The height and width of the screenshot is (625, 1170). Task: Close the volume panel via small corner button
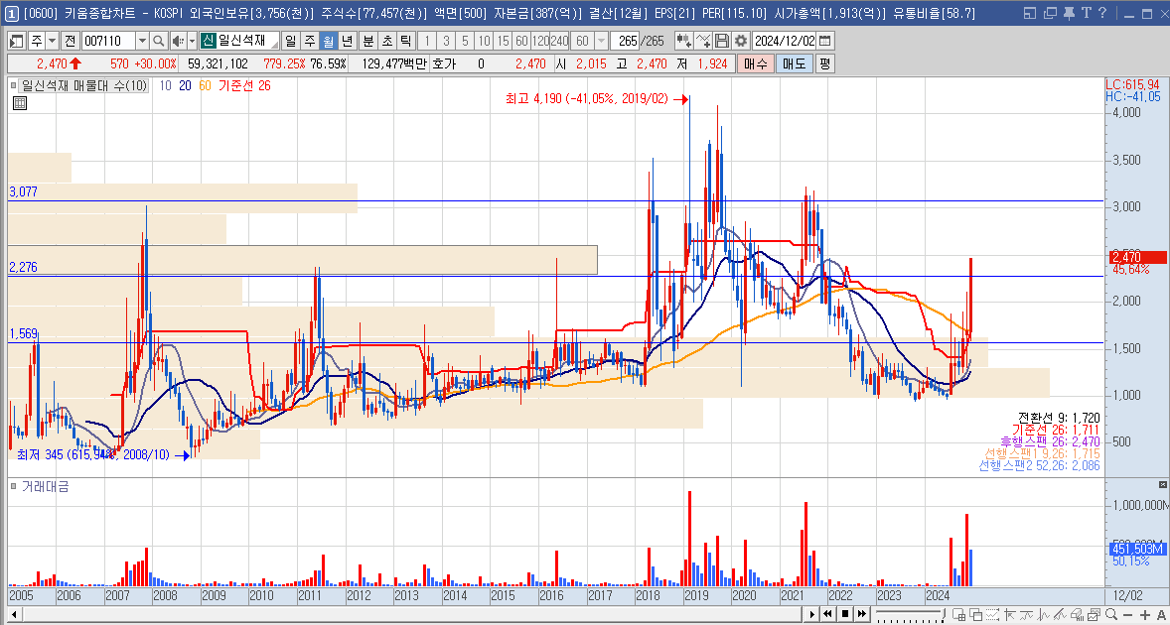pos(1162,485)
